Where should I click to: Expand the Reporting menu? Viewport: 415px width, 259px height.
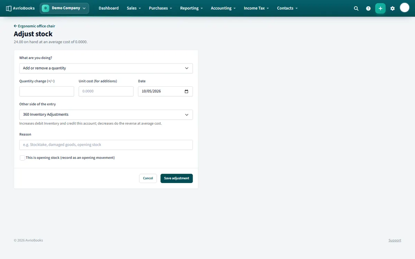pyautogui.click(x=192, y=8)
